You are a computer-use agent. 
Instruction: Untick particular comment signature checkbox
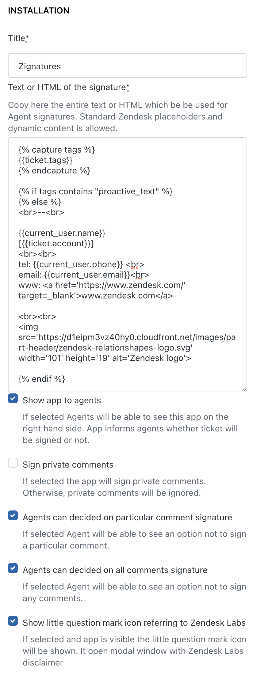point(13,516)
